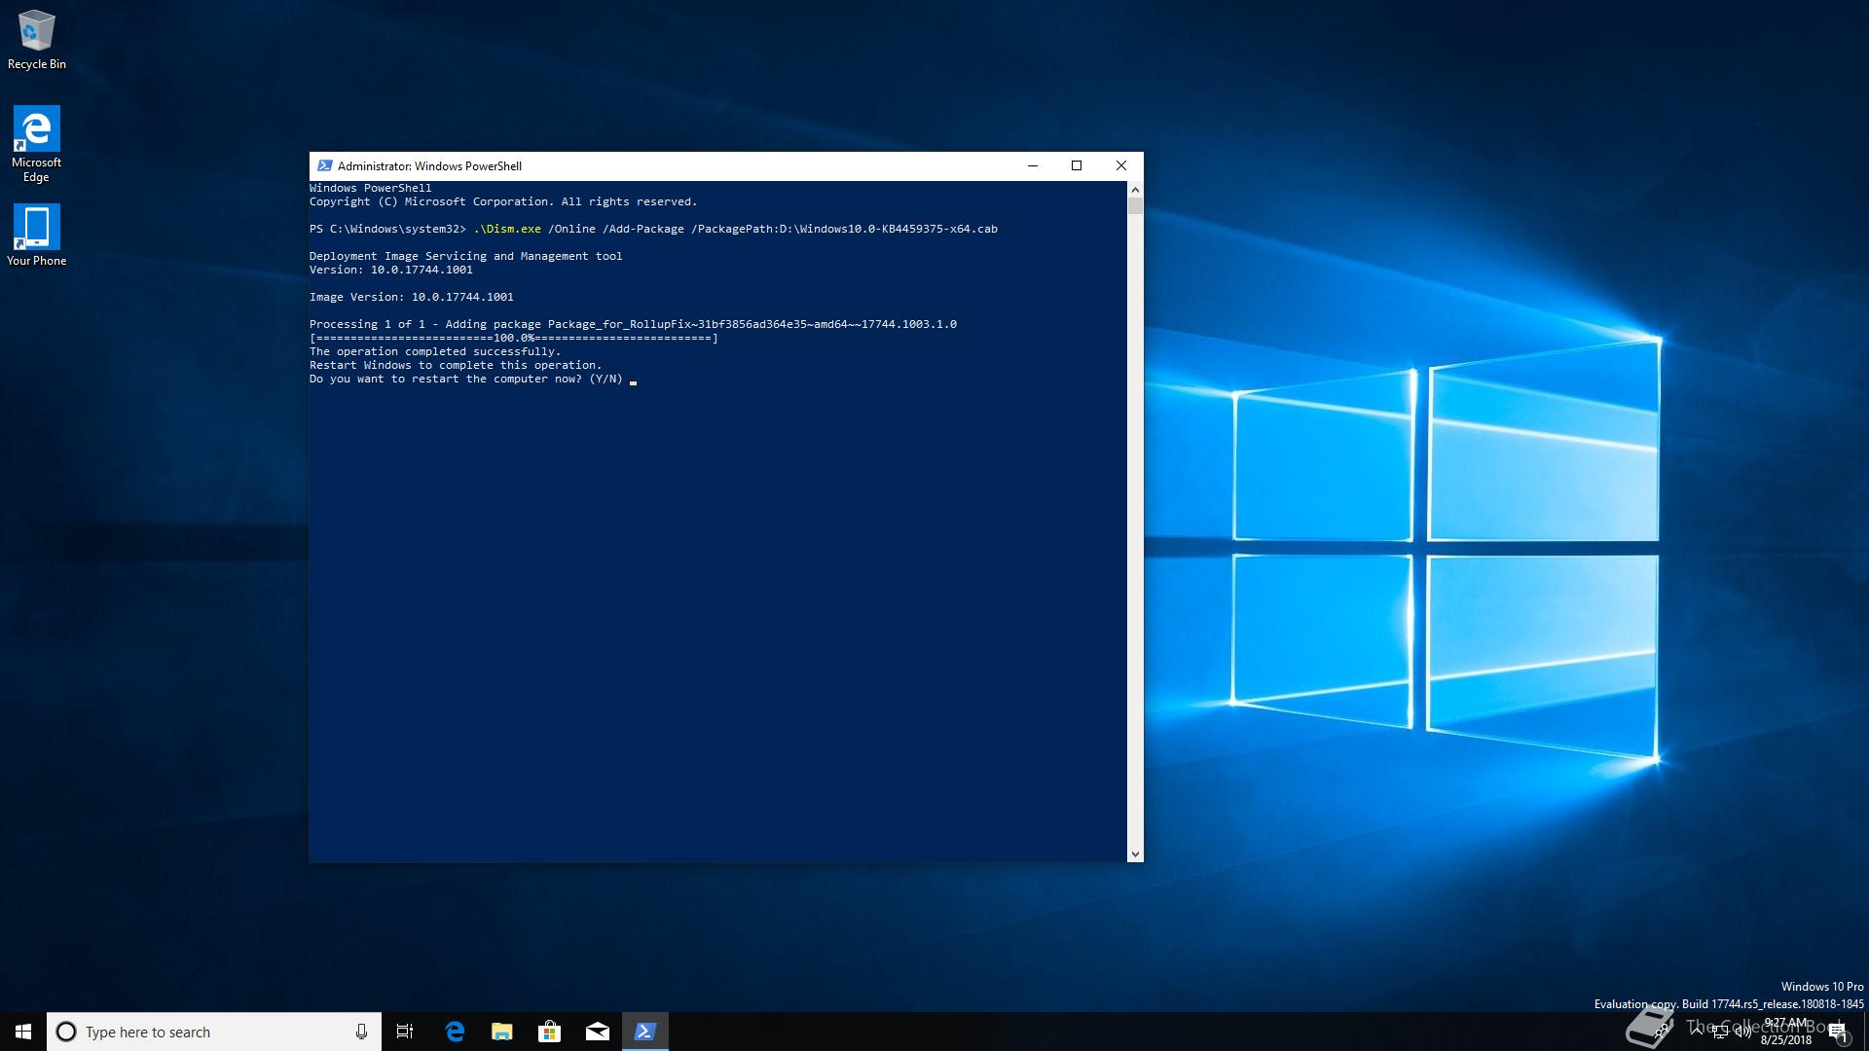
Task: Open the Recycle Bin desktop icon
Action: [37, 40]
